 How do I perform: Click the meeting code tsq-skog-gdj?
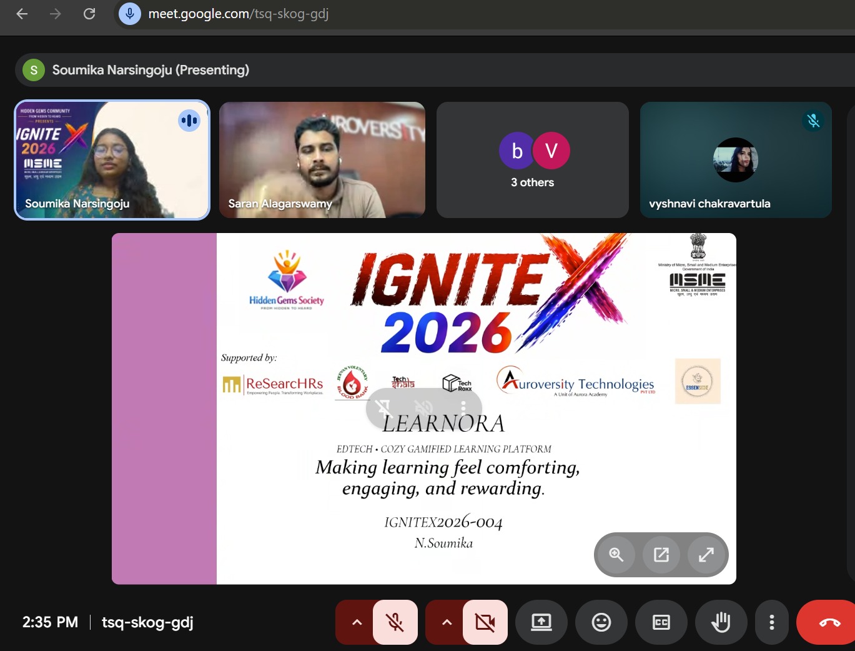click(147, 622)
